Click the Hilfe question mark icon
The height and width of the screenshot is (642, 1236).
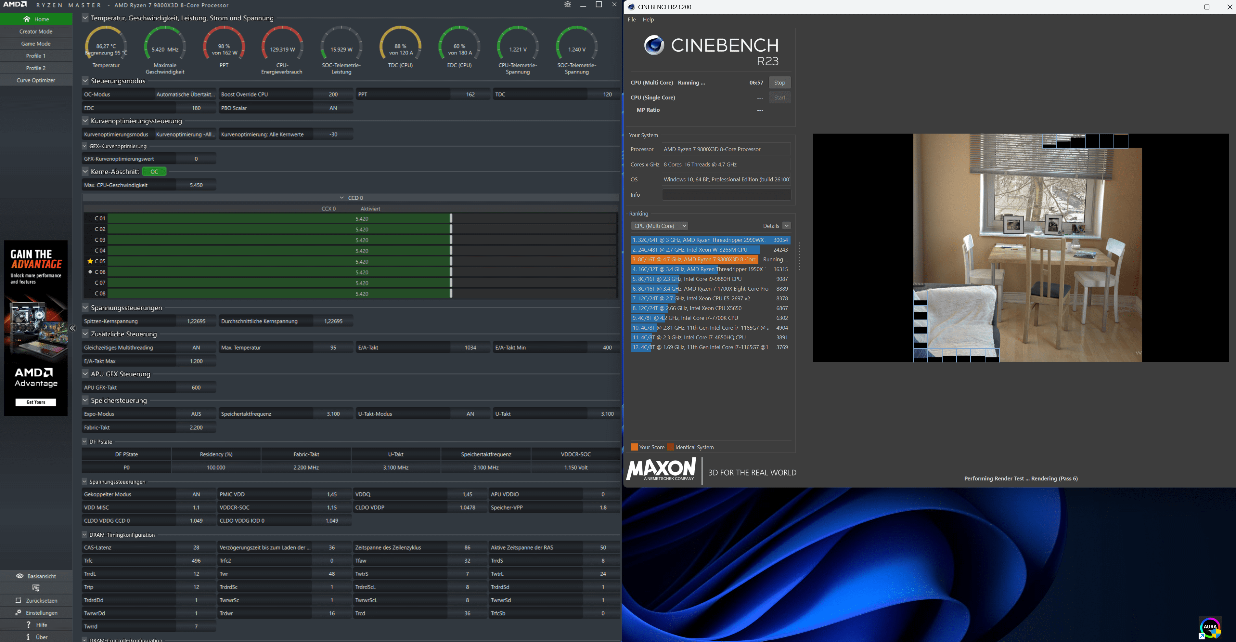click(28, 625)
